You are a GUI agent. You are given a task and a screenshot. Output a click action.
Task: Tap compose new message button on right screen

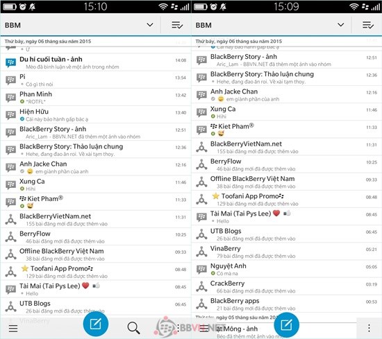point(286,324)
